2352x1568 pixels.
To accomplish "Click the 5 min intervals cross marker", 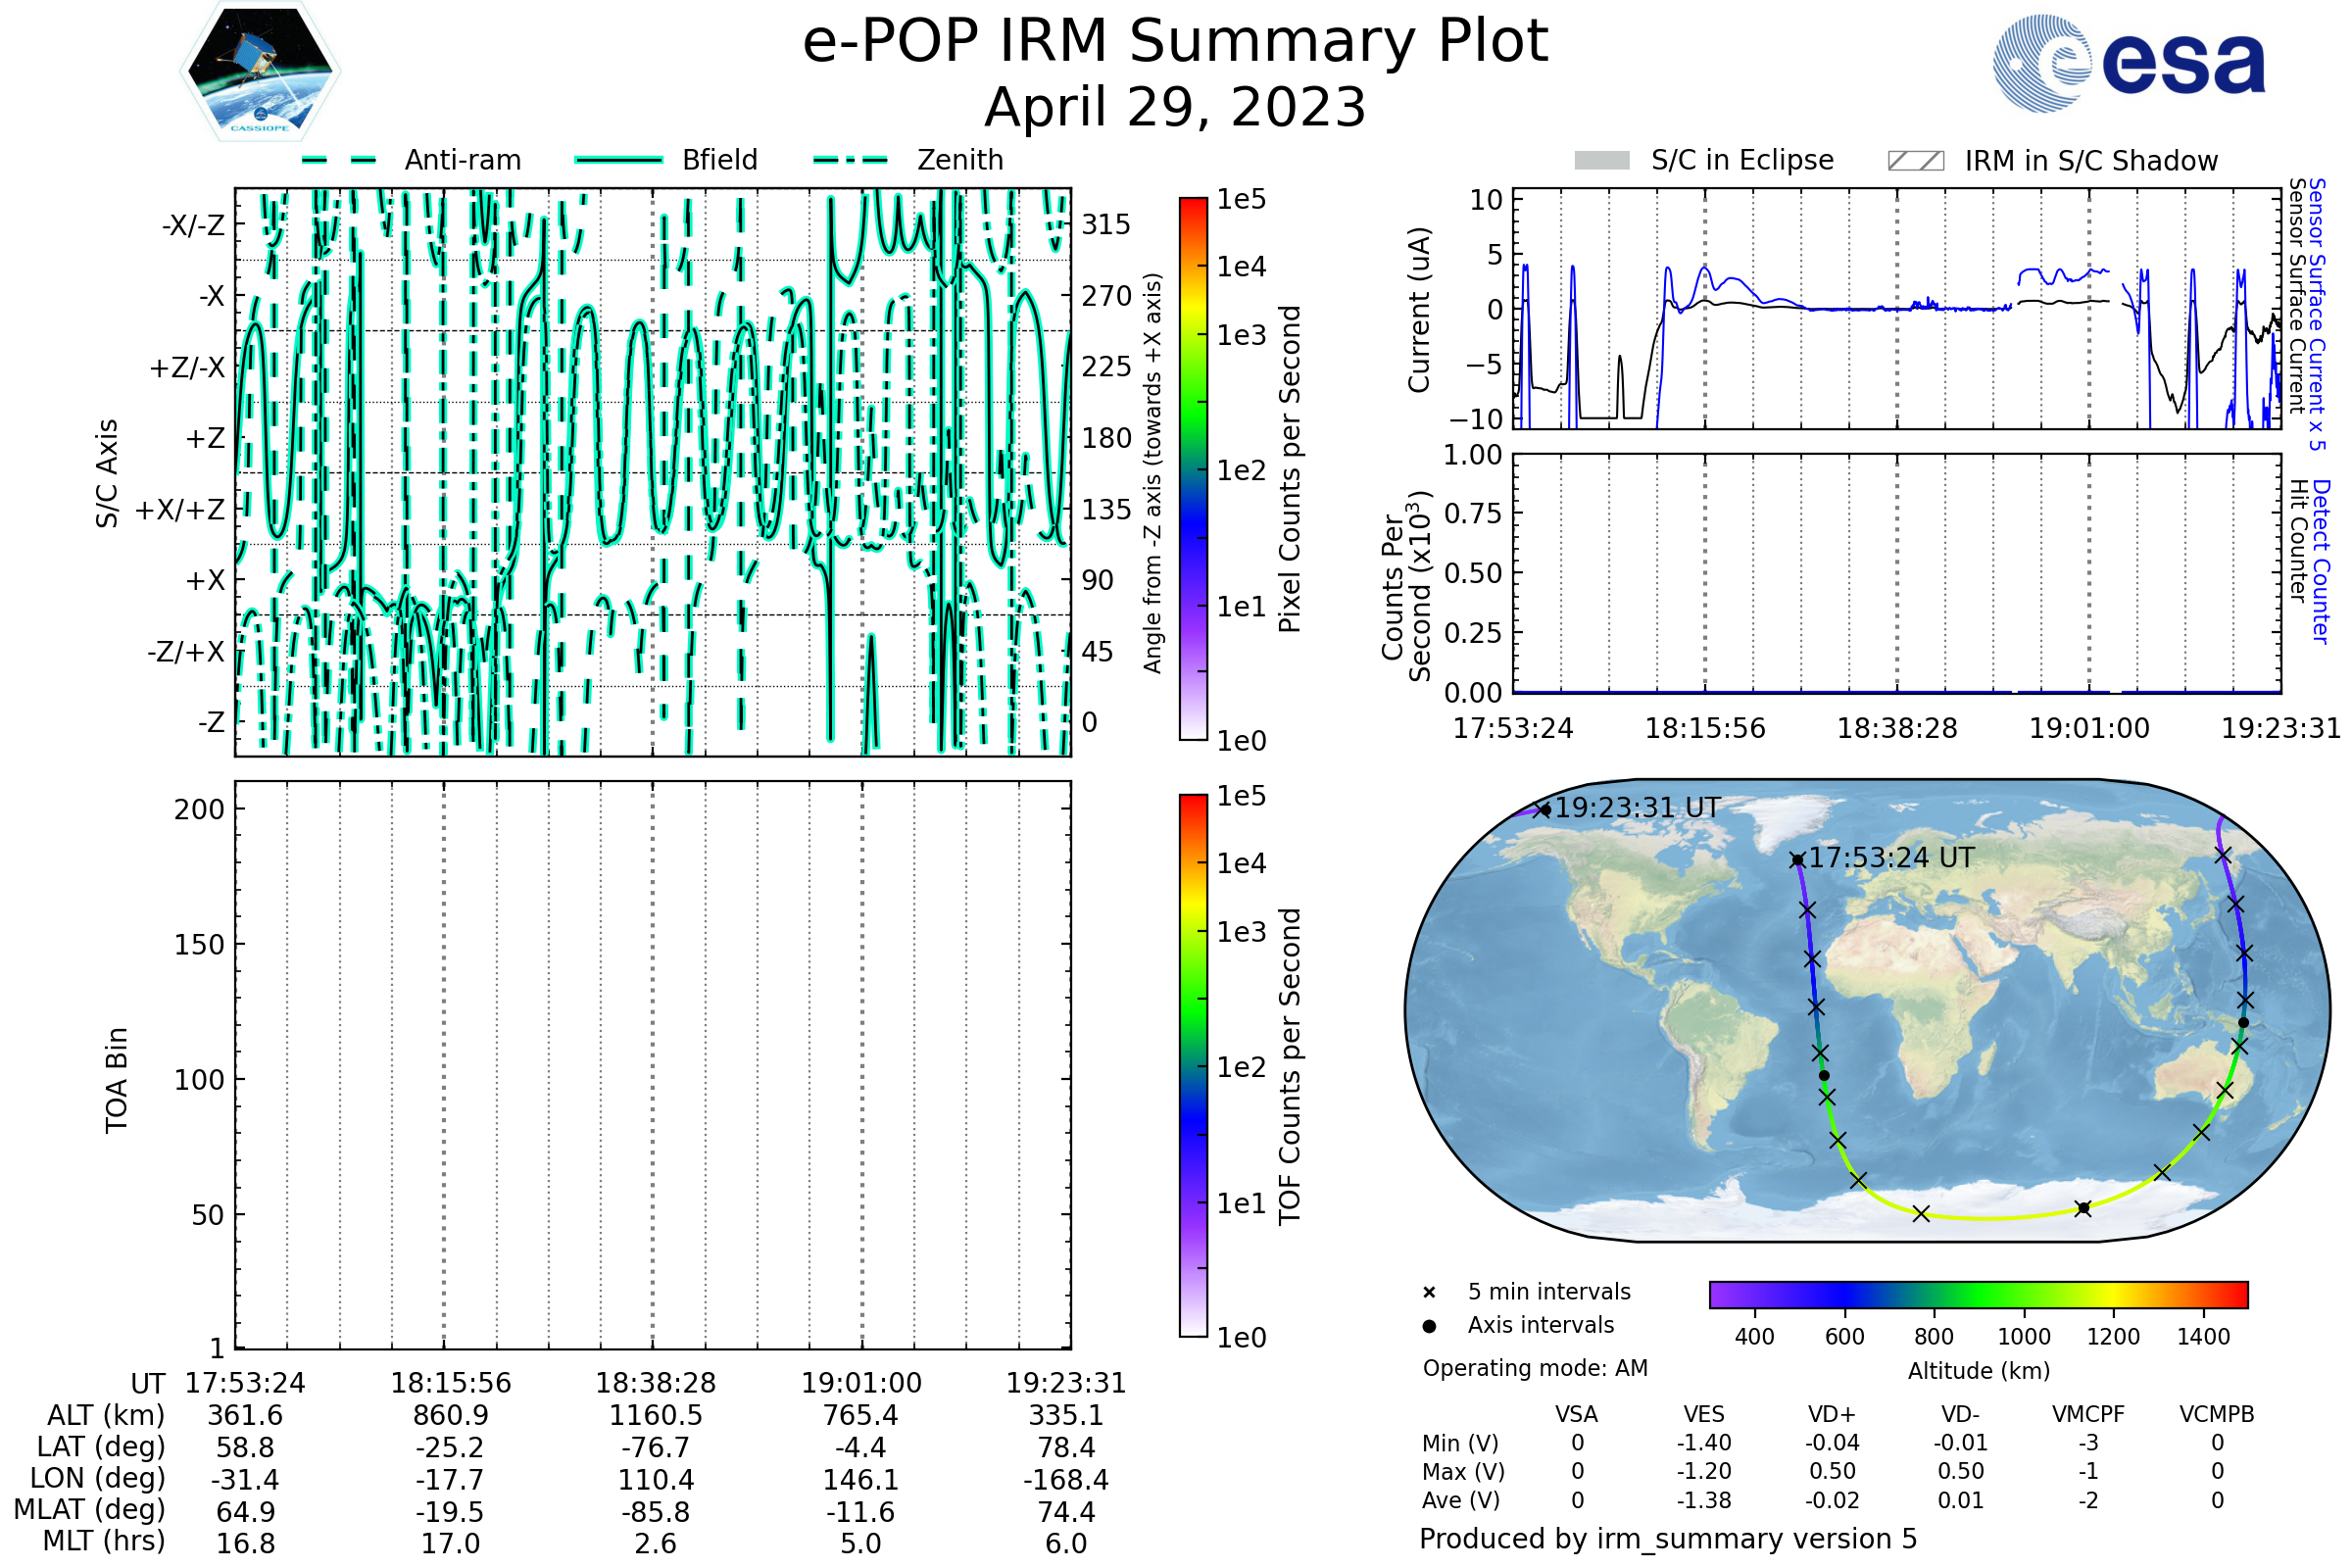I will [1429, 1292].
